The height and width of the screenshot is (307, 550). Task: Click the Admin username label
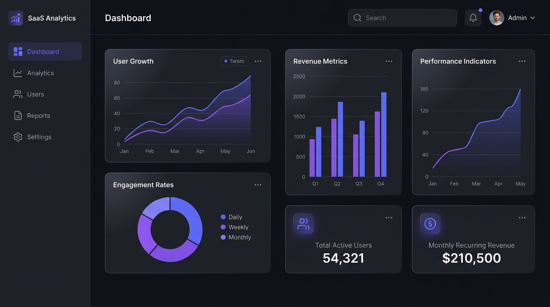[x=517, y=18]
